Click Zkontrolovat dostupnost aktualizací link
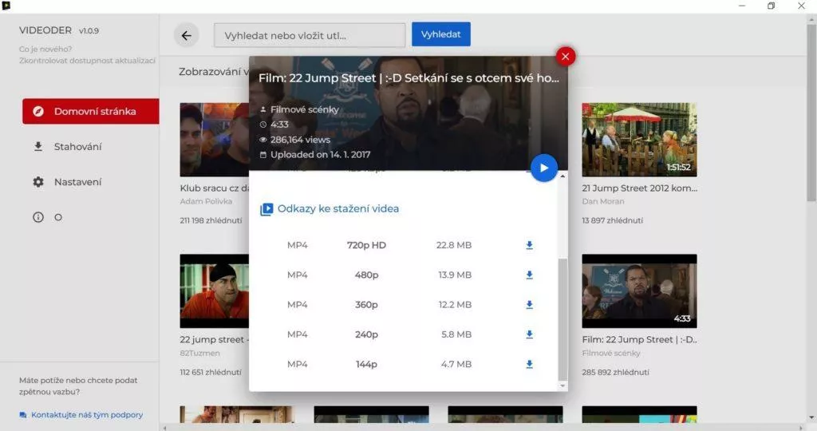 point(87,61)
